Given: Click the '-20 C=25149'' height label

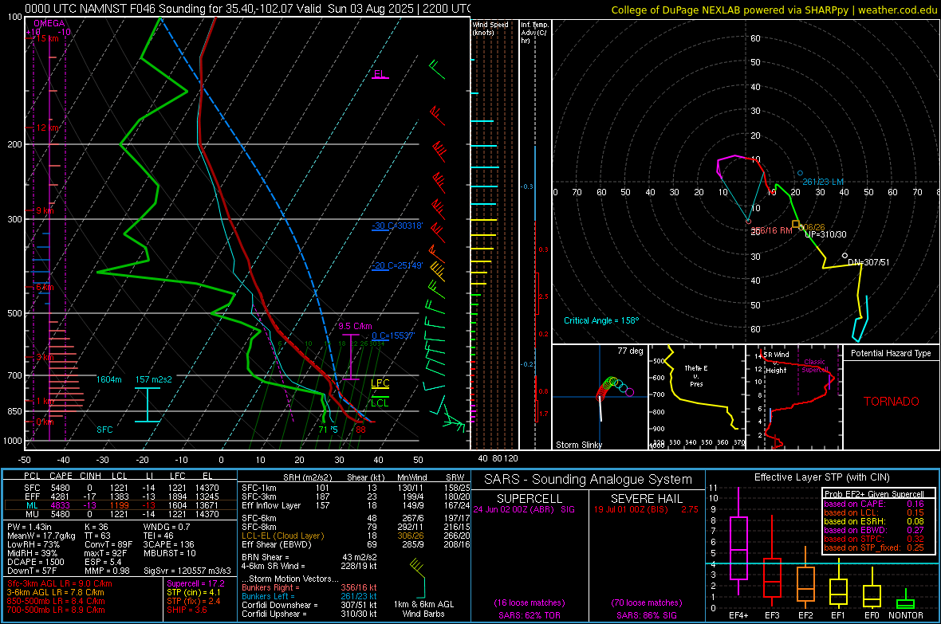Looking at the screenshot, I should tap(397, 265).
